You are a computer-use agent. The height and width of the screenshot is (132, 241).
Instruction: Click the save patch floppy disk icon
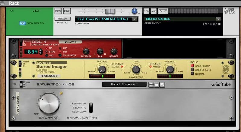162,85
